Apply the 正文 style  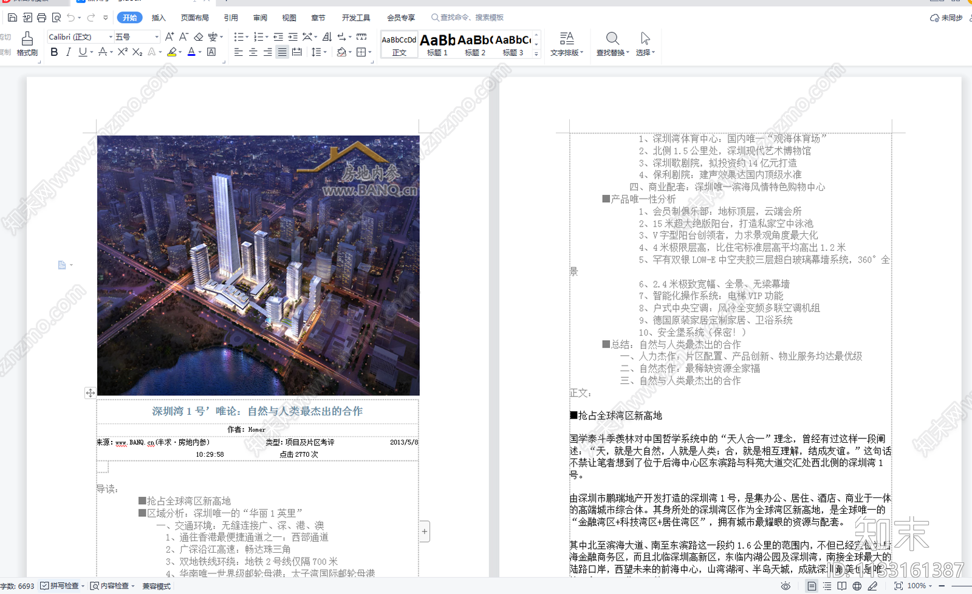pyautogui.click(x=399, y=44)
